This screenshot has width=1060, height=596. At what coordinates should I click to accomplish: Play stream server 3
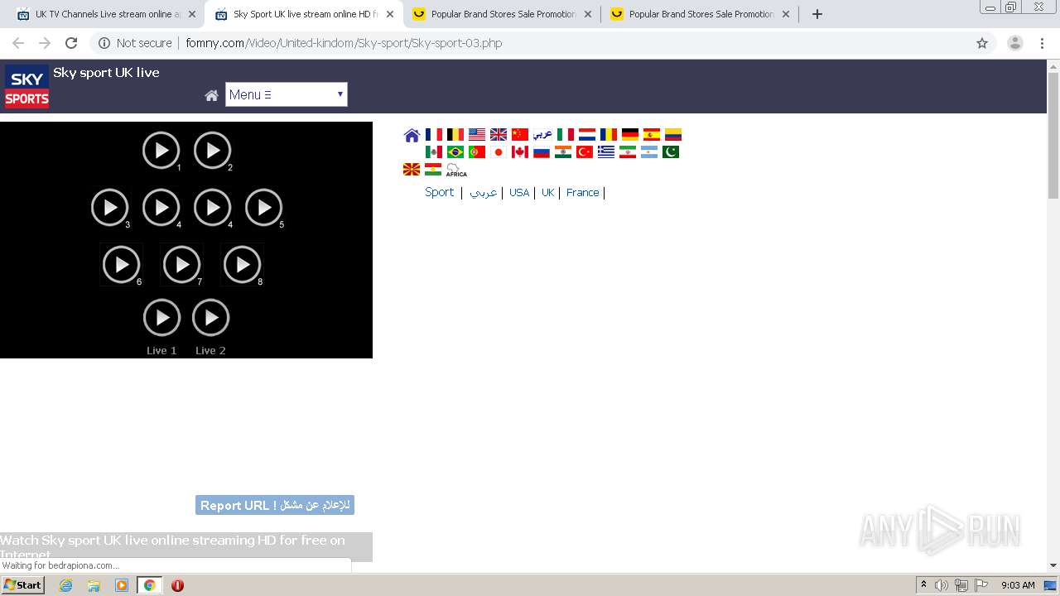coord(110,208)
